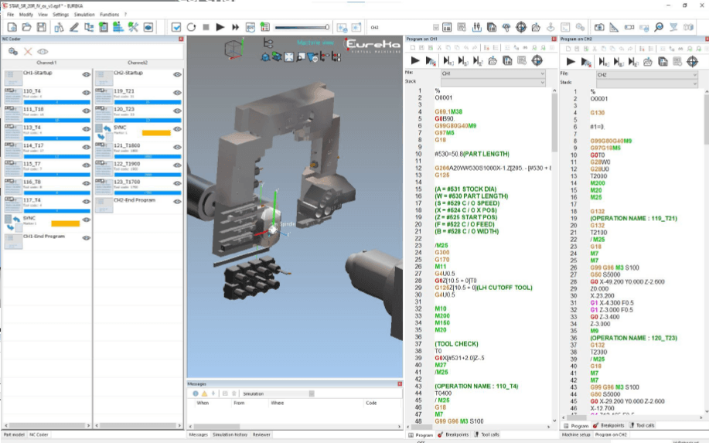Toggle visibility of Channel 1 SYNC marker

point(87,220)
